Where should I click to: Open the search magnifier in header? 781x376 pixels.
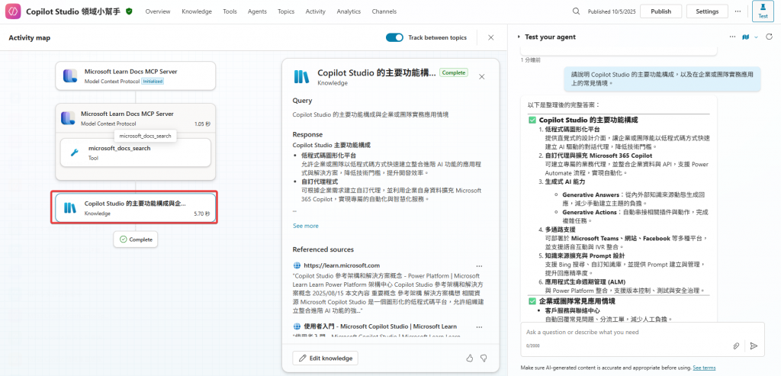pyautogui.click(x=577, y=11)
